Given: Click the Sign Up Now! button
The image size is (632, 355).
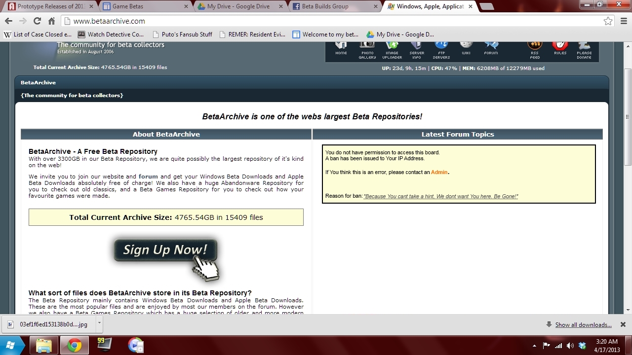Looking at the screenshot, I should pyautogui.click(x=165, y=251).
